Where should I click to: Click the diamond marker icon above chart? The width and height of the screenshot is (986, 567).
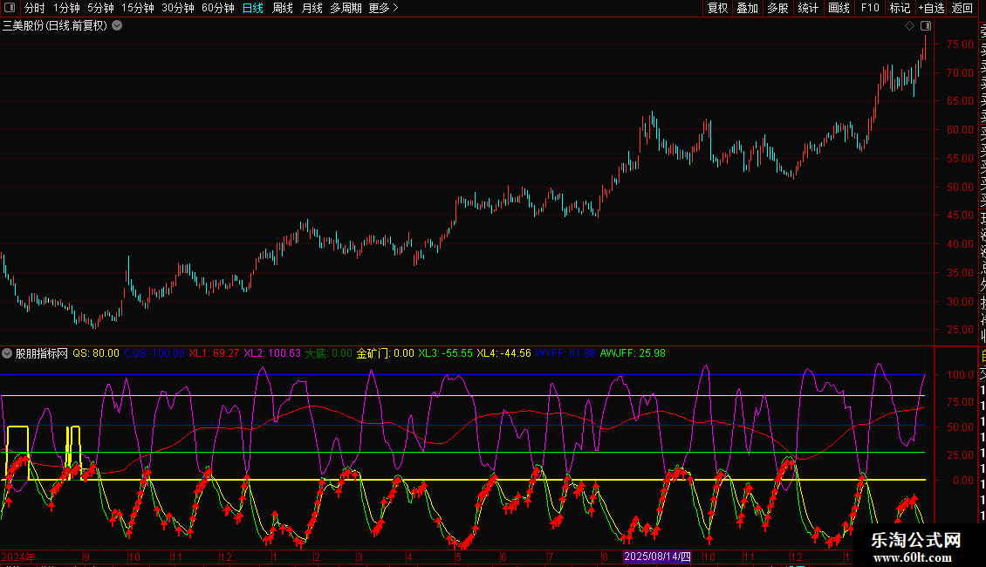909,26
